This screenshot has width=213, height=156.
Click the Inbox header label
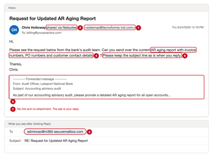(x=12, y=8)
